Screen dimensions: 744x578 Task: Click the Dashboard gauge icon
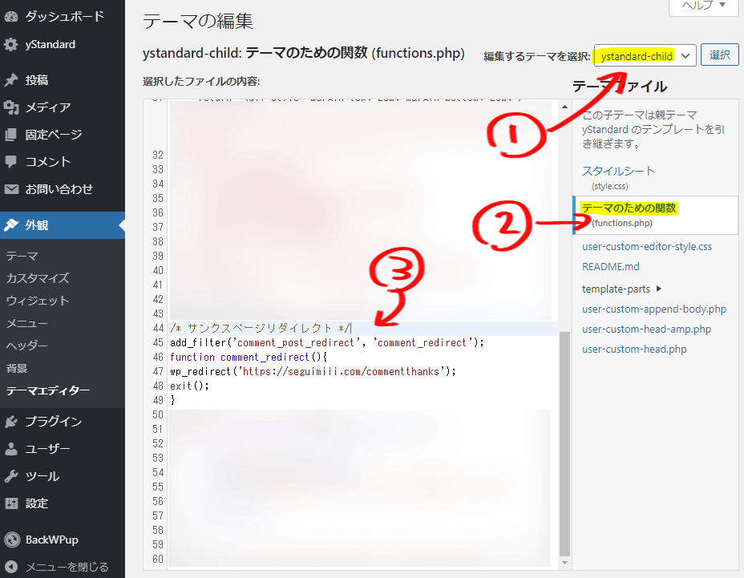(11, 17)
